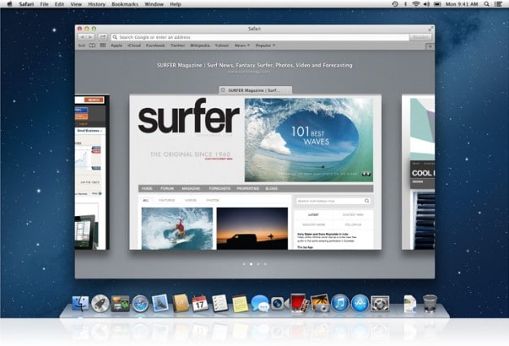Enter full screen with window corner arrows

tap(430, 29)
